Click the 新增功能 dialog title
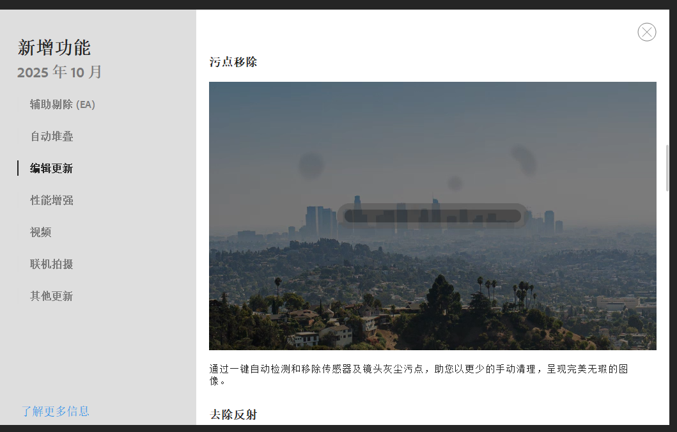 [x=54, y=47]
